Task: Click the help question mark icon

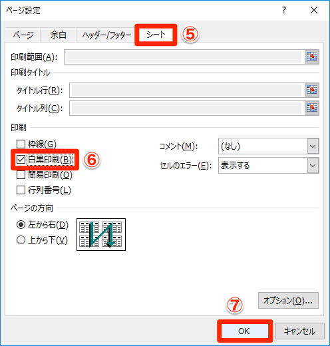Action: (284, 10)
